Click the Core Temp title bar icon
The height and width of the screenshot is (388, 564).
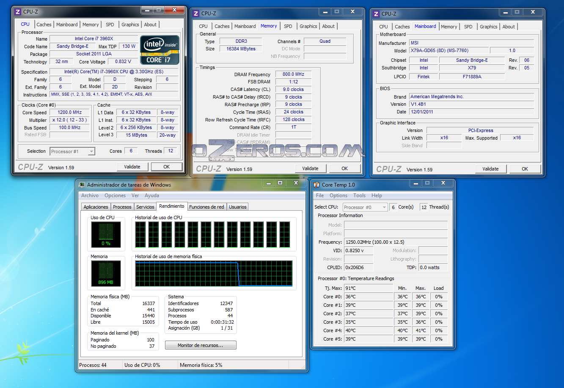[x=316, y=185]
